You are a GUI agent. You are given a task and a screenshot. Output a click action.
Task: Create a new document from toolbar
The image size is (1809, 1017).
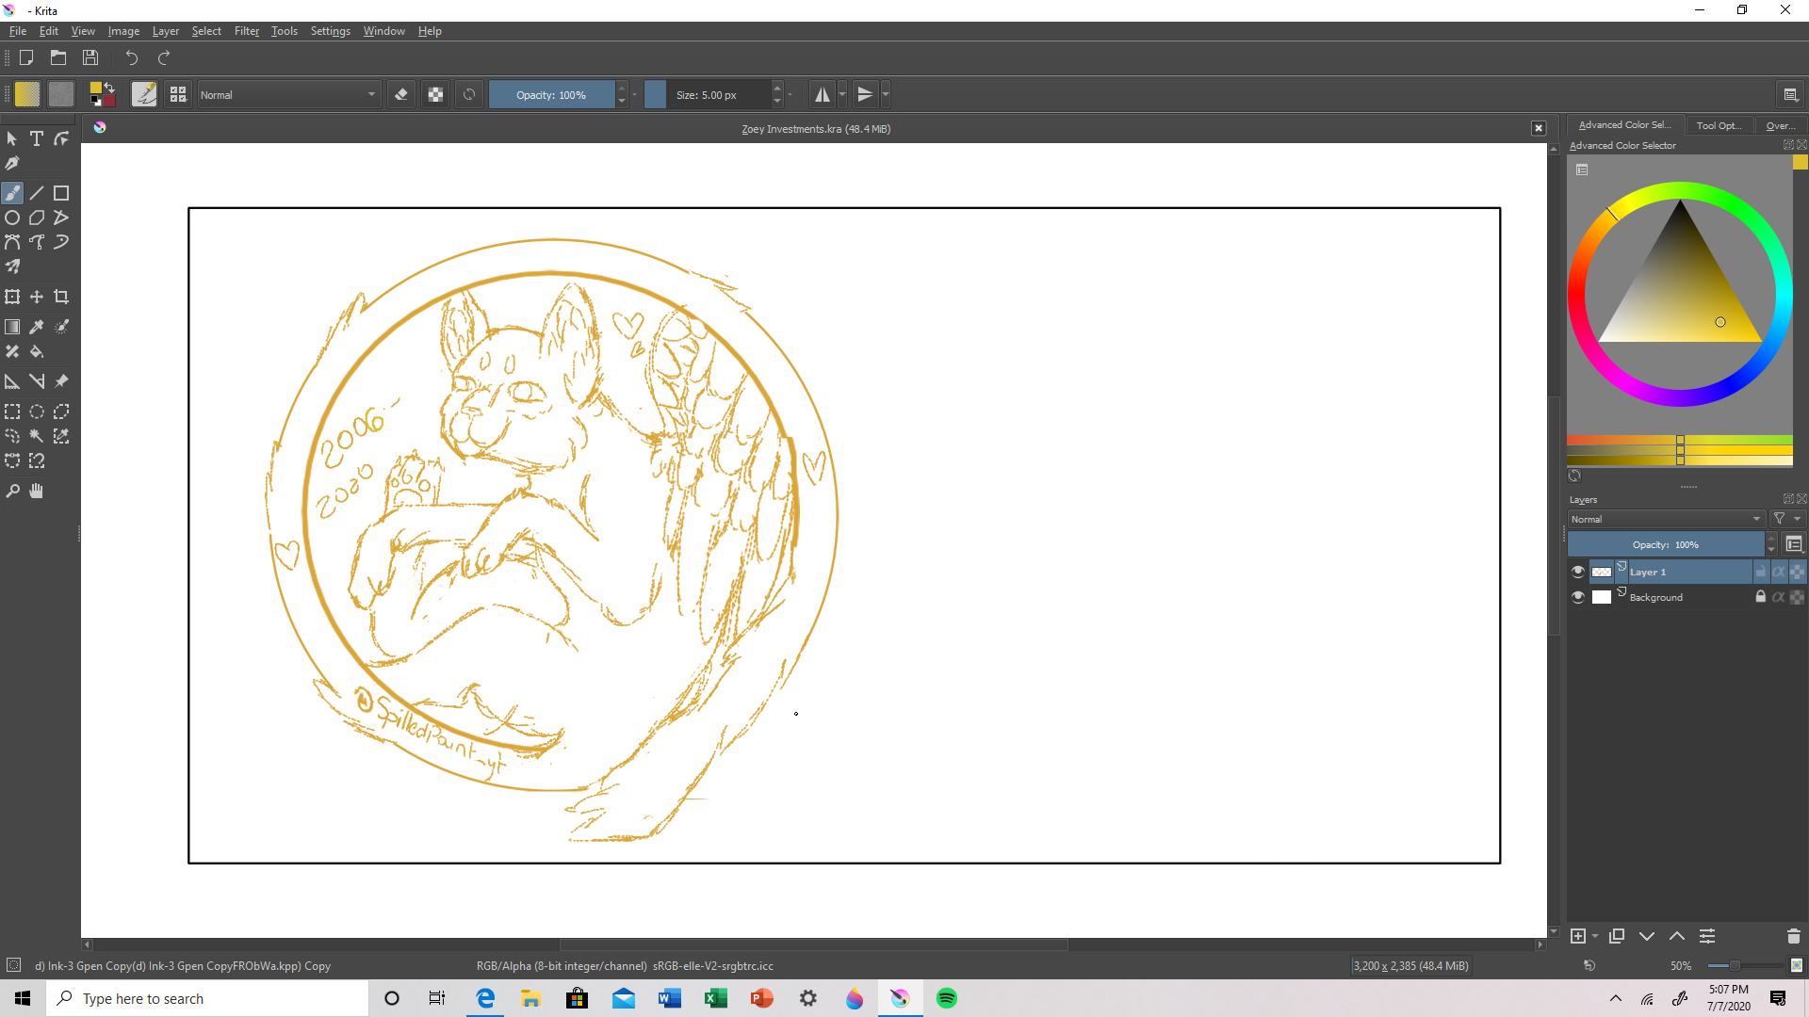click(x=26, y=57)
